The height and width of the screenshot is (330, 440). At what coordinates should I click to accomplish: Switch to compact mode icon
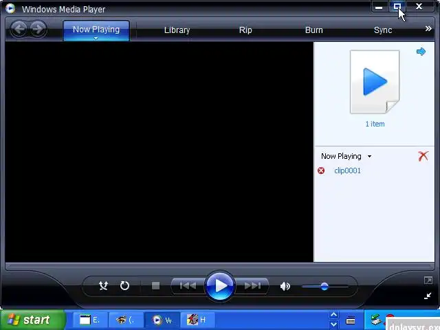tap(428, 296)
